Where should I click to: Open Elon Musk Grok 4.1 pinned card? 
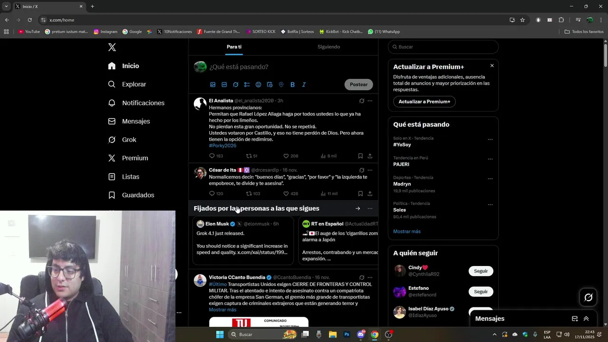tap(243, 240)
